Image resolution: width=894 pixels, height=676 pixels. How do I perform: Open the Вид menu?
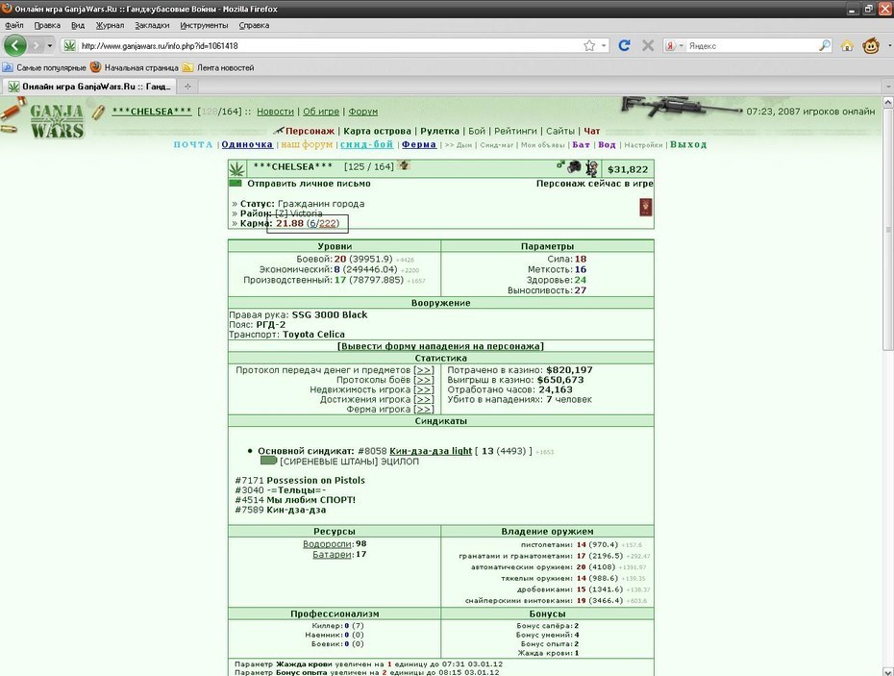coord(78,25)
